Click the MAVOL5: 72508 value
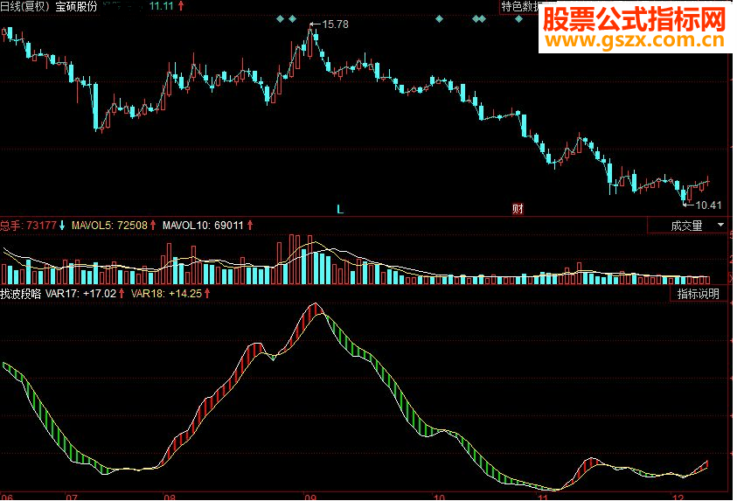737x501 pixels. tap(109, 226)
